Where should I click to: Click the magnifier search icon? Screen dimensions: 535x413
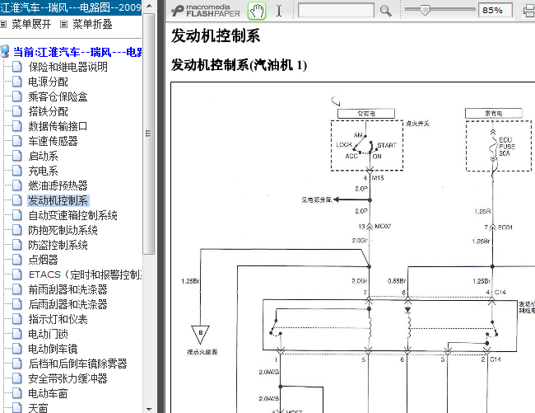click(x=385, y=11)
